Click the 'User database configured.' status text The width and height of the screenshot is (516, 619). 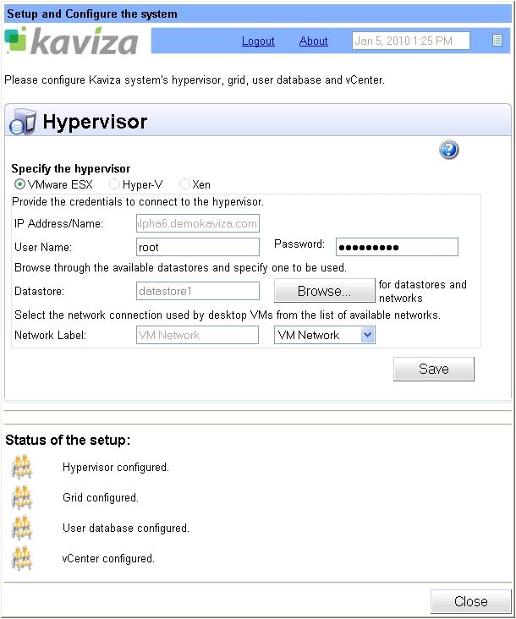[x=126, y=529]
